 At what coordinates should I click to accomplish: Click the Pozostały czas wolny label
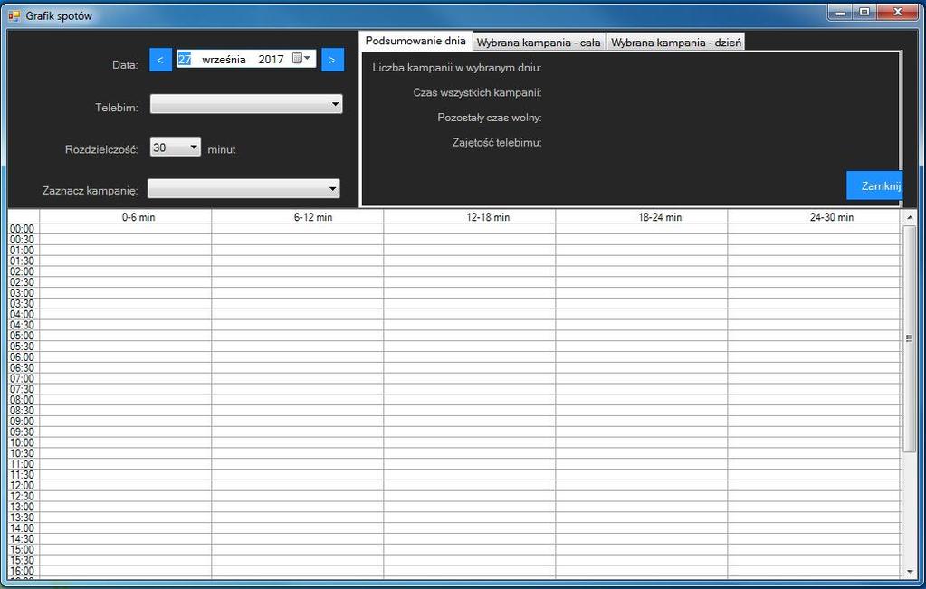tap(490, 118)
